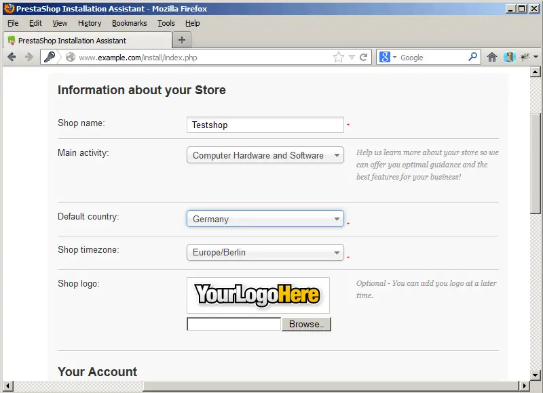Click the 'Shop name:' label

click(81, 123)
